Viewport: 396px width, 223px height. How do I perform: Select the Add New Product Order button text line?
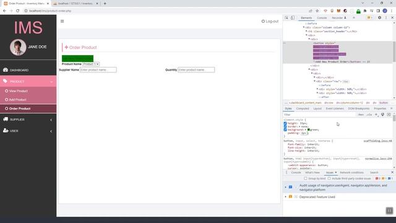click(342, 62)
